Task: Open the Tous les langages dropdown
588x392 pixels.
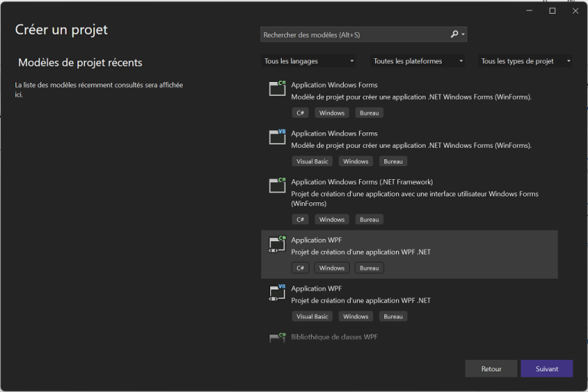Action: (309, 61)
